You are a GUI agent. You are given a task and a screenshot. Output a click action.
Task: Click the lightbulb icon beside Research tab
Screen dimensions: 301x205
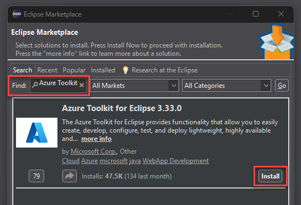pos(125,70)
